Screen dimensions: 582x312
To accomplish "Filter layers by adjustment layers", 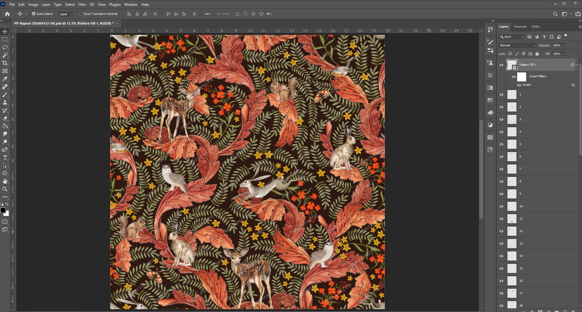I will point(537,37).
